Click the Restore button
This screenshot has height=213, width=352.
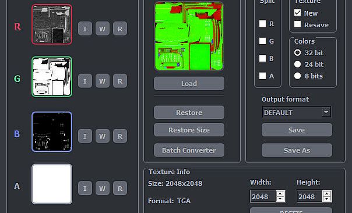coord(189,112)
